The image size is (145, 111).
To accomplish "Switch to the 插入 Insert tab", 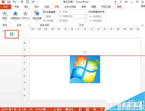I will tap(27, 7).
